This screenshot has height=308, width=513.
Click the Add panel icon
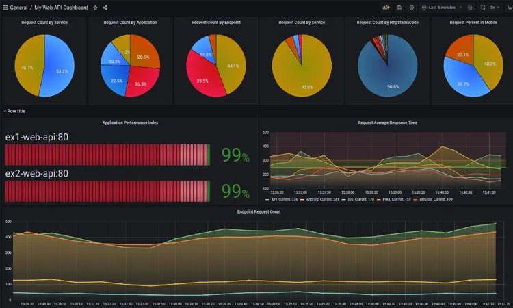point(386,8)
